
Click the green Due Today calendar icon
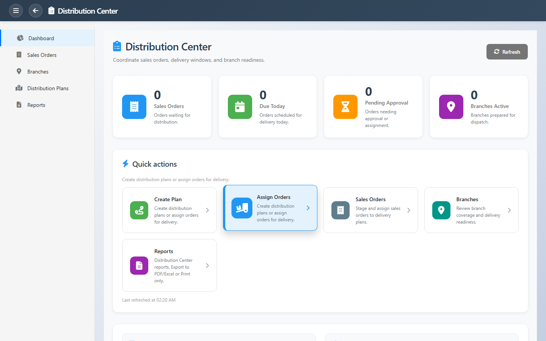pos(240,107)
